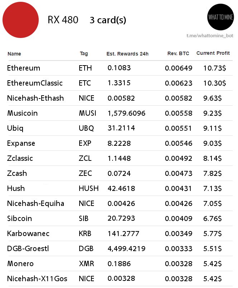The height and width of the screenshot is (288, 238).
Task: Click the Monero XMR tag
Action: [x=86, y=264]
